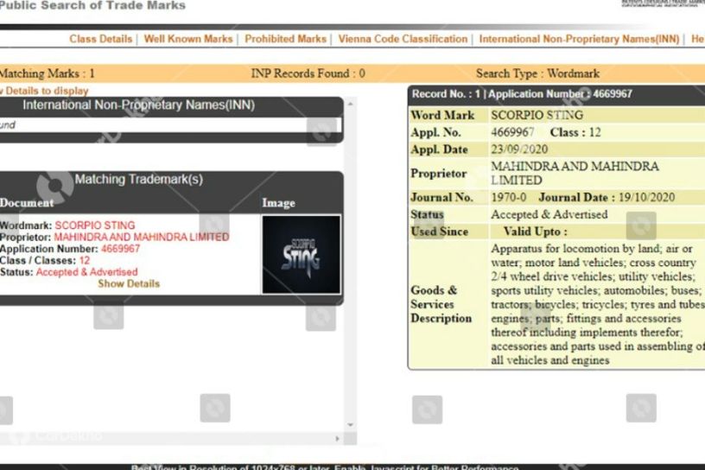Click the horizontal scroll right arrow
The image size is (705, 470).
tap(337, 439)
